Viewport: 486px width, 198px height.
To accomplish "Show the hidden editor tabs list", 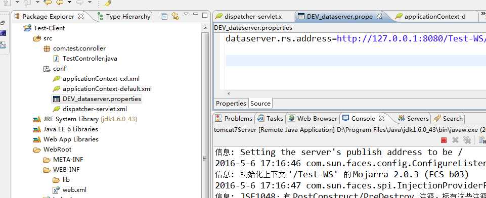I will click(x=483, y=15).
